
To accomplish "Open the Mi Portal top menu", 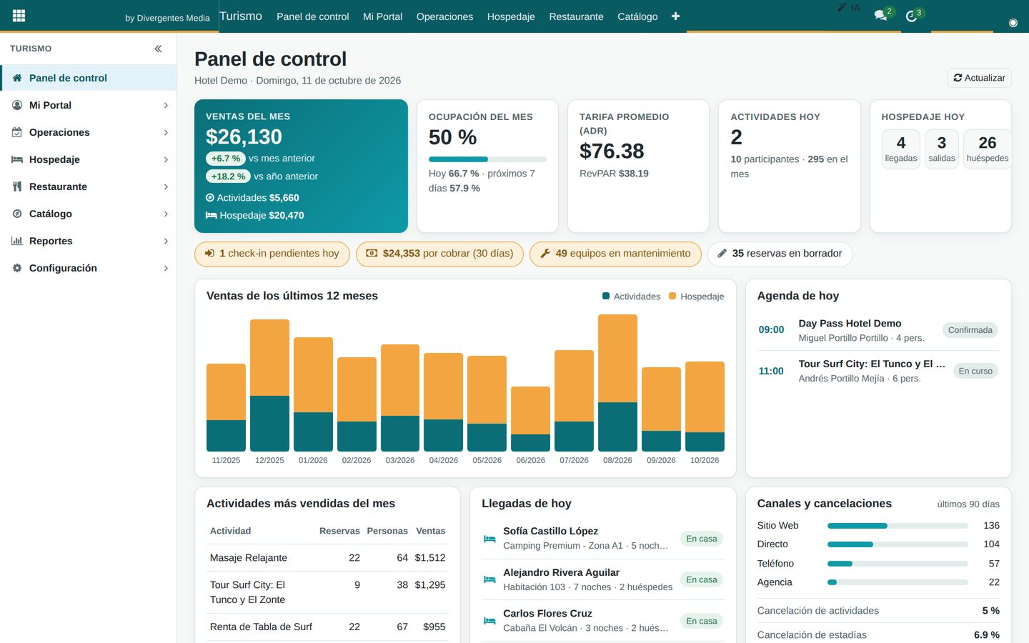I will click(x=382, y=16).
